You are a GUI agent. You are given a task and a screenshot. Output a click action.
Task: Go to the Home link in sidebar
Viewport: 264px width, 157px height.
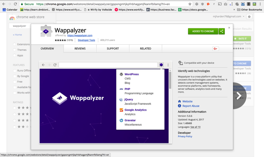click(17, 35)
